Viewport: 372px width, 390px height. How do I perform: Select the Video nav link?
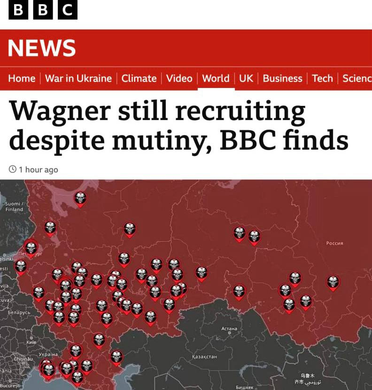pos(179,79)
